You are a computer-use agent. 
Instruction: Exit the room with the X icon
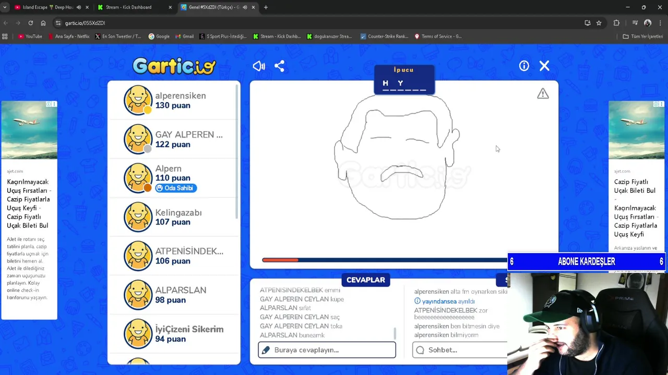[544, 66]
